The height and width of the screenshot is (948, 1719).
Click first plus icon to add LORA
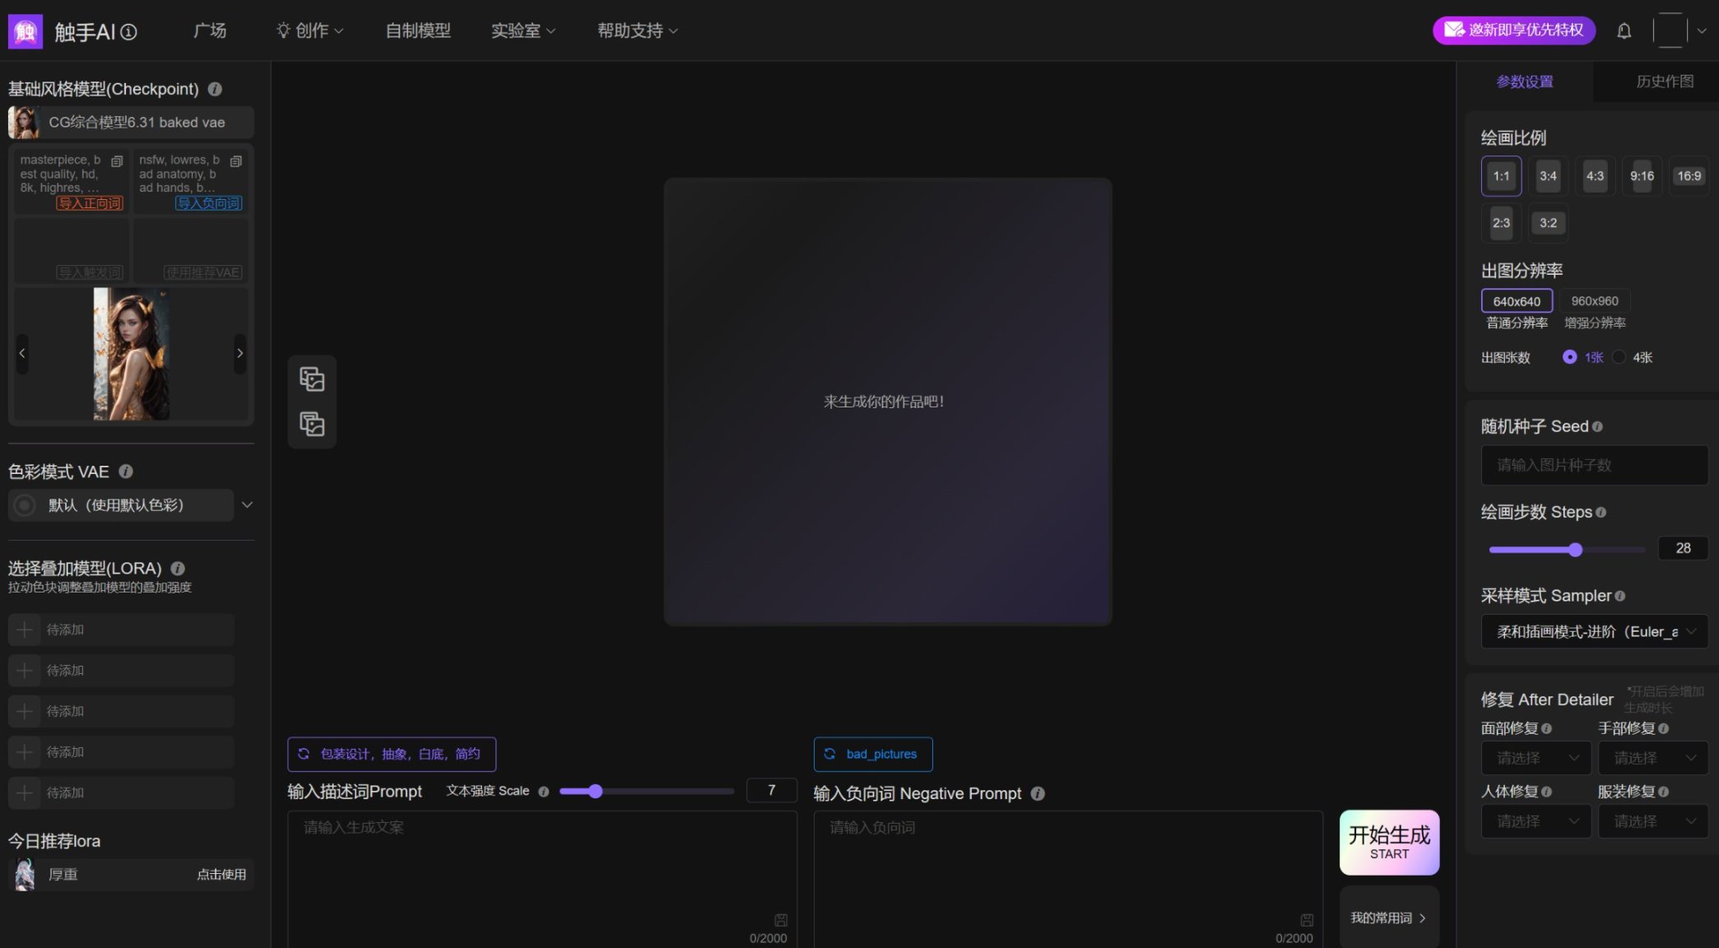25,630
